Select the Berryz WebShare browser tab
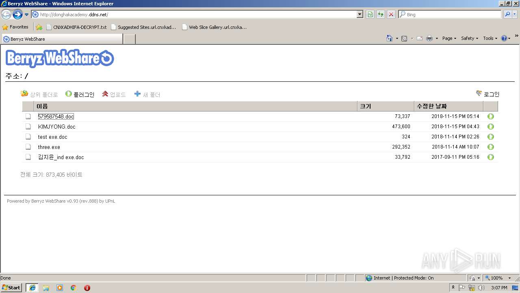This screenshot has height=293, width=520. point(62,39)
